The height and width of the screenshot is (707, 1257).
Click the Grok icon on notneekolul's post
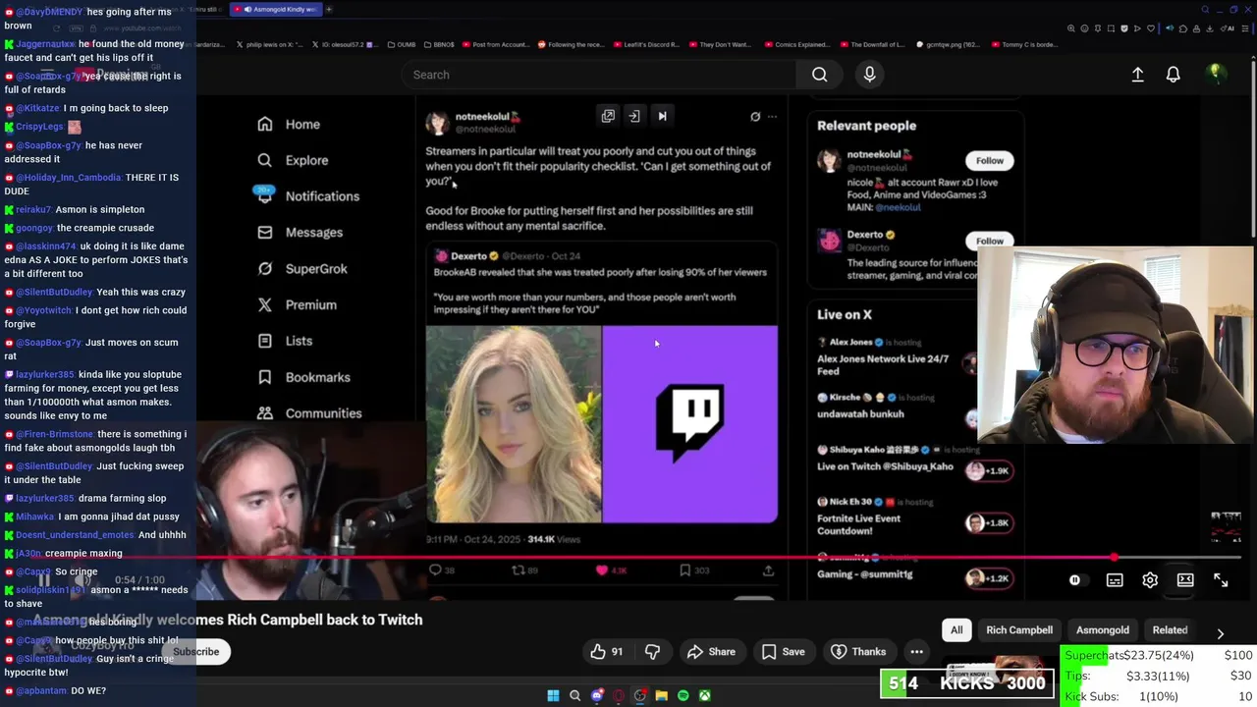point(755,116)
